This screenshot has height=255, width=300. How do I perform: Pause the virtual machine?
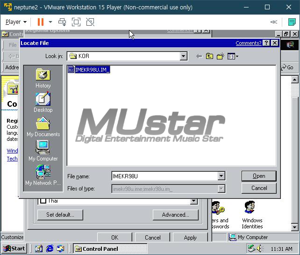point(41,22)
